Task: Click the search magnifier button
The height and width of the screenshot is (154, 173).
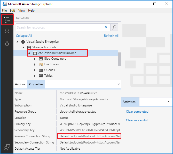Action: coord(114,27)
